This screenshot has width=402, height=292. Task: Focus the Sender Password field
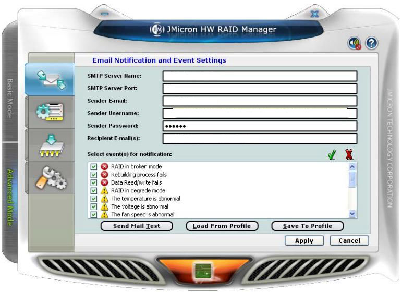coord(260,126)
